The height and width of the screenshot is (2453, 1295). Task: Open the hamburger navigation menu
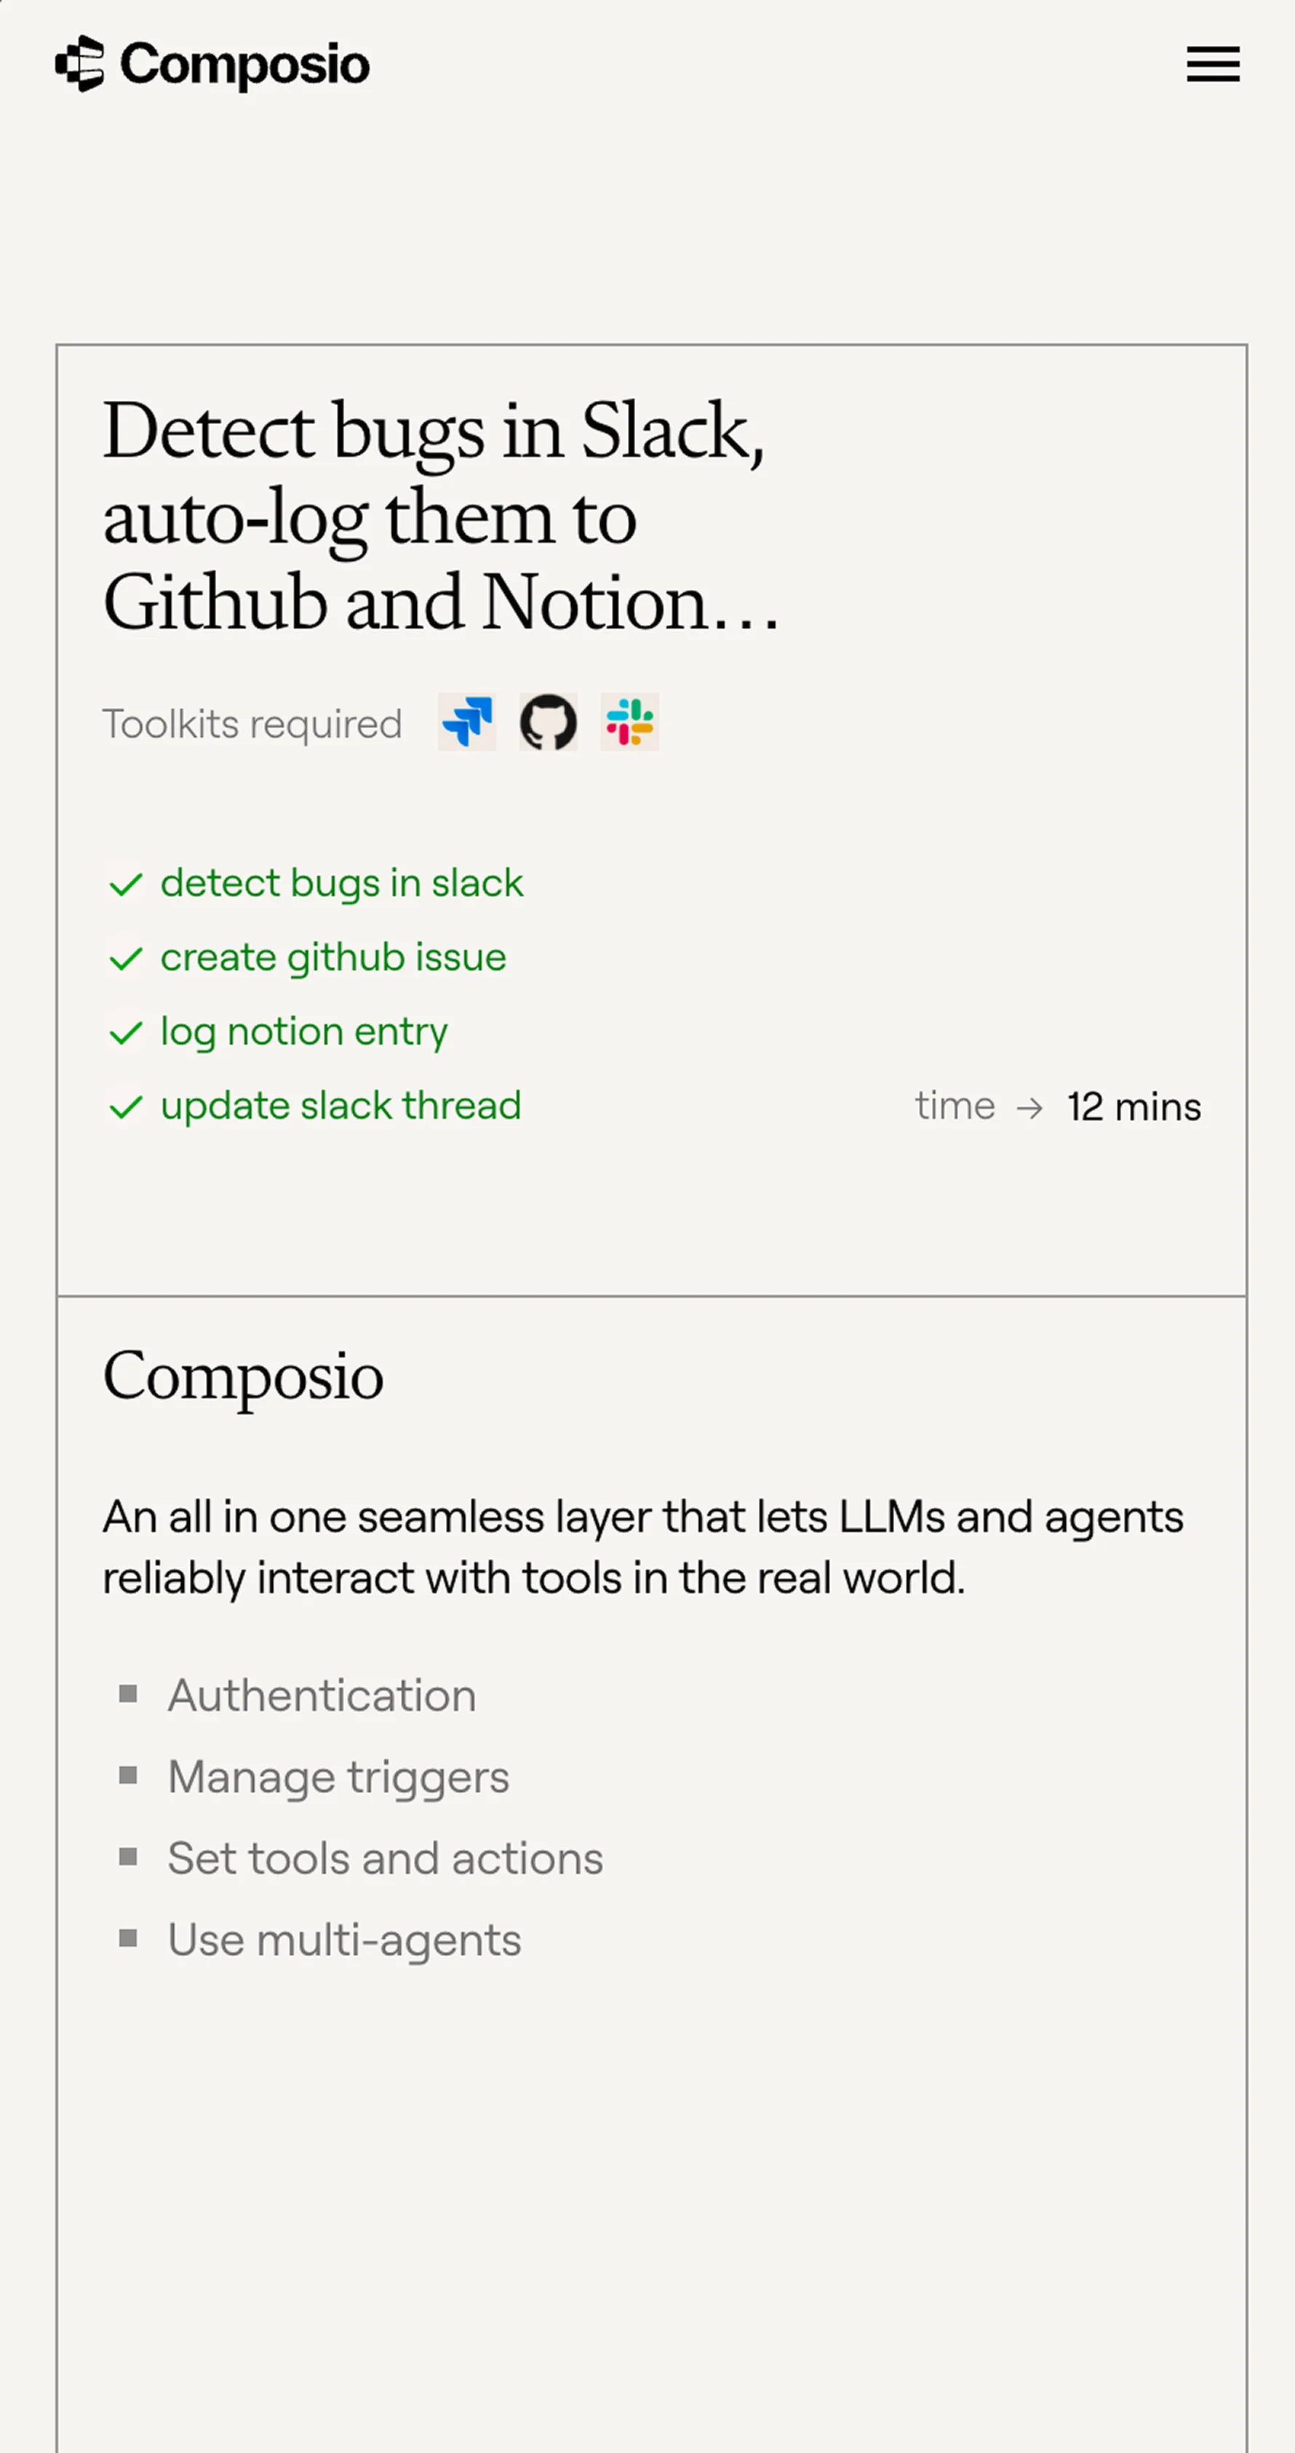1212,64
